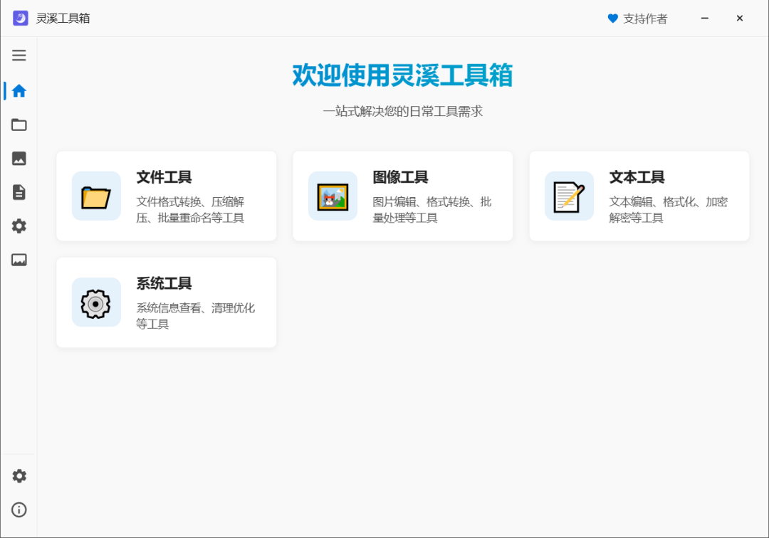Click the folder thumbnail inside 文件工具 card
Image resolution: width=769 pixels, height=538 pixels.
96,196
